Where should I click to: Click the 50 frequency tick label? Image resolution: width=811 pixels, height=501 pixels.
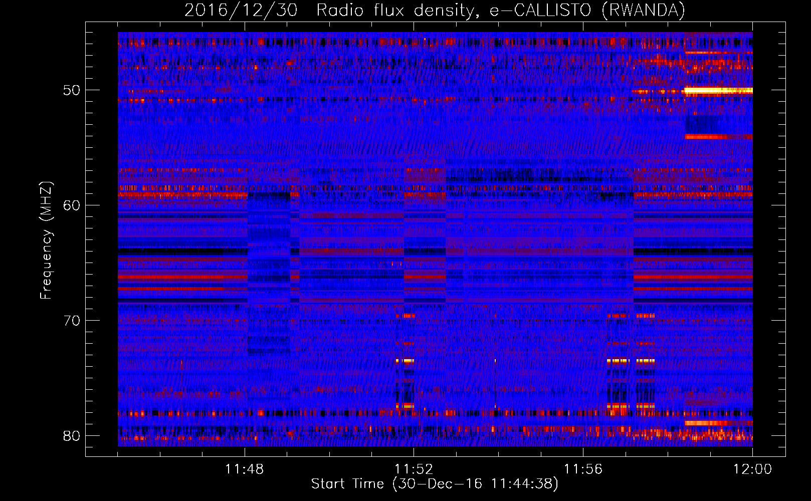(72, 90)
